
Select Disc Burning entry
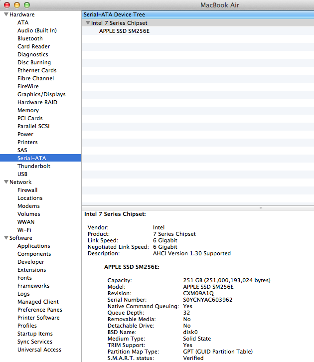point(34,62)
